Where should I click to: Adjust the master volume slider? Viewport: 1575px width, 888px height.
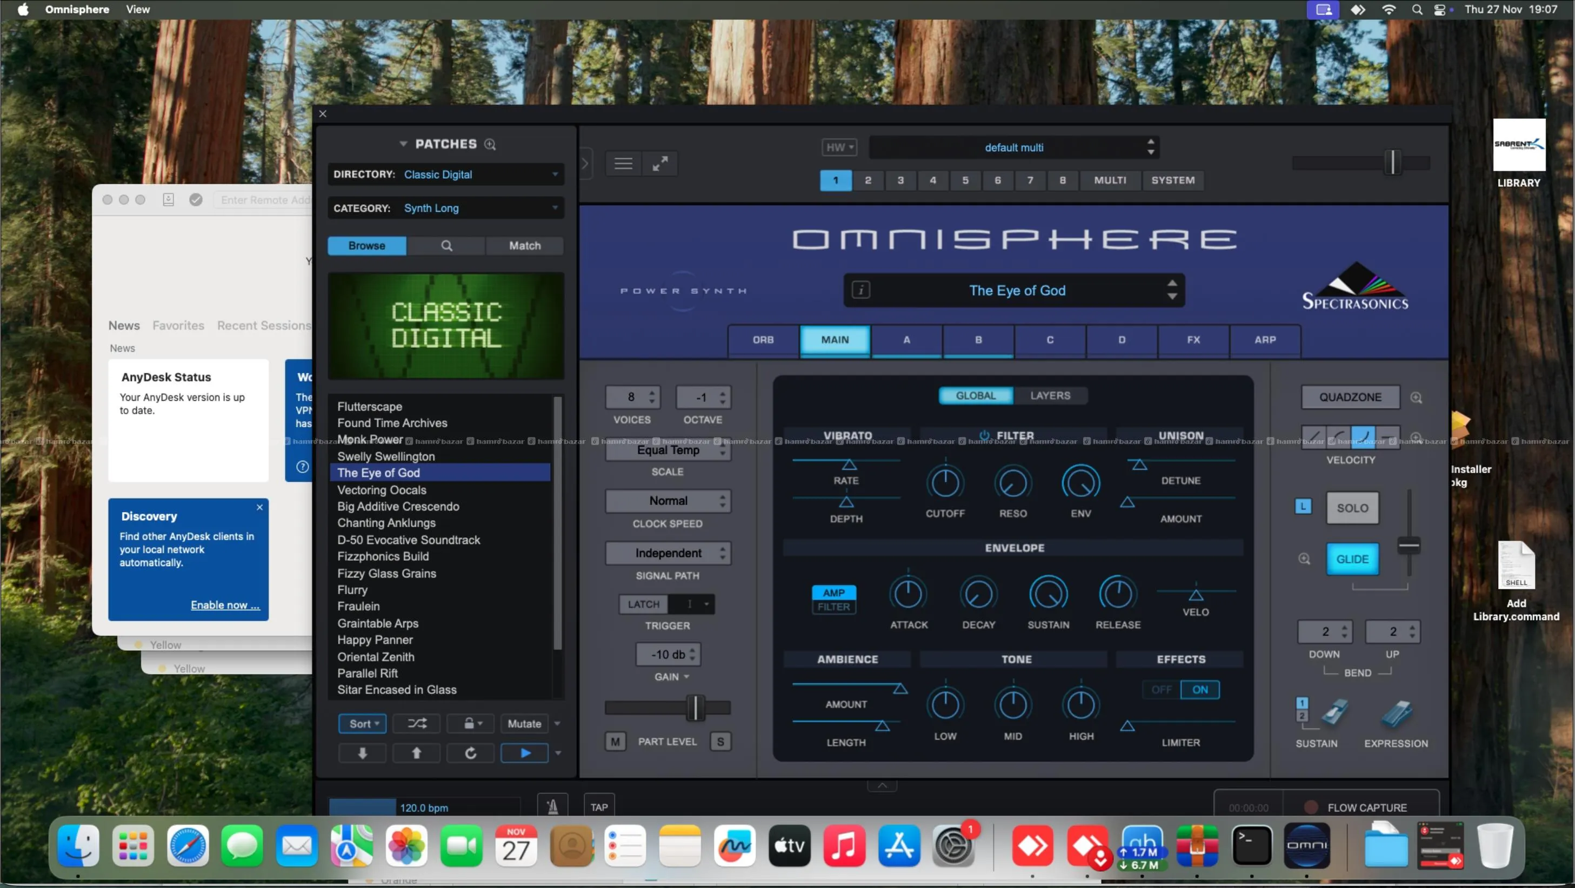point(1392,163)
